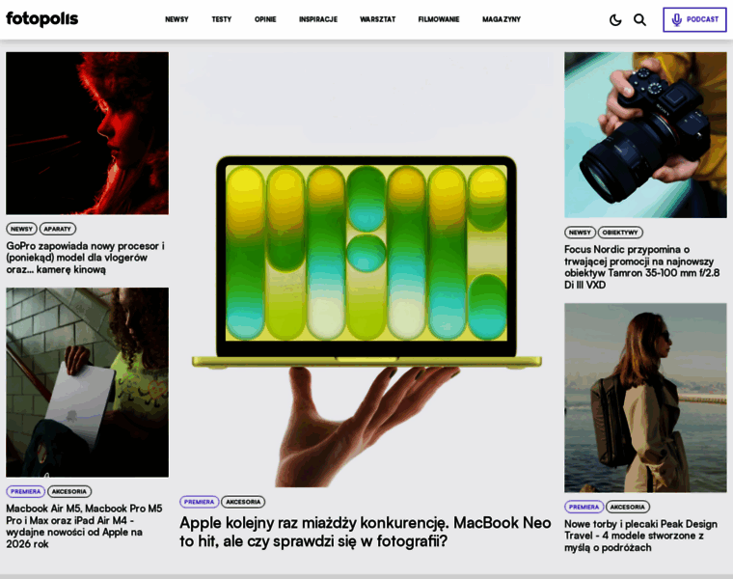The width and height of the screenshot is (733, 579).
Task: Click the yellow MacBook Neo hero image
Action: [366, 269]
